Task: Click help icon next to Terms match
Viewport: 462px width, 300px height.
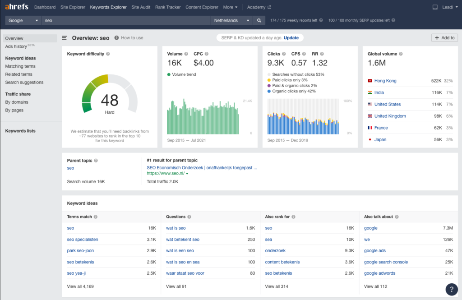Action: click(x=96, y=217)
